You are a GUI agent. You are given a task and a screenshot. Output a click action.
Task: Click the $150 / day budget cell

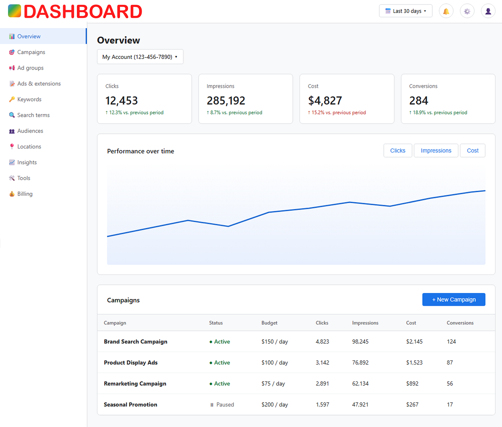click(274, 342)
